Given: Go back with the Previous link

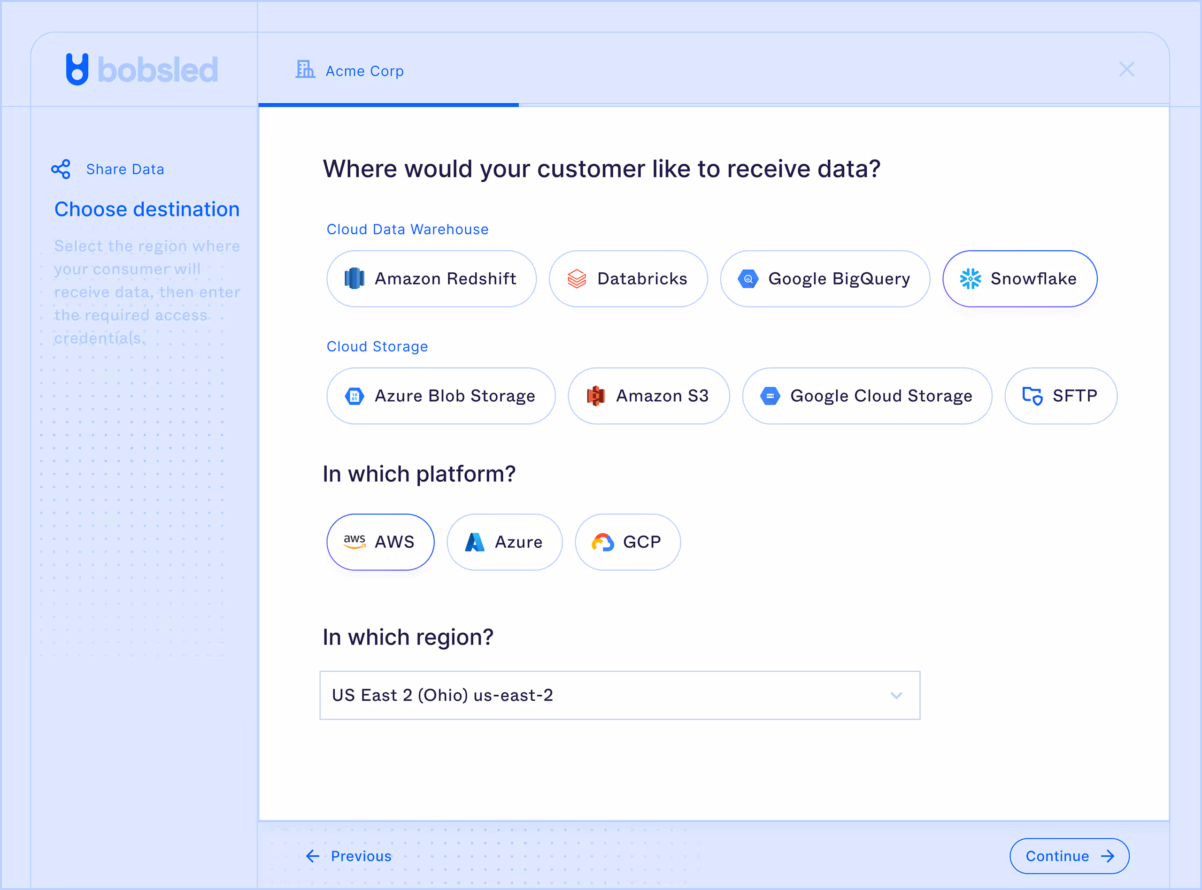Looking at the screenshot, I should click(350, 856).
